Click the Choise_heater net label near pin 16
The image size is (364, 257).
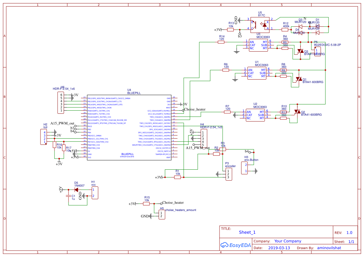tap(195, 109)
